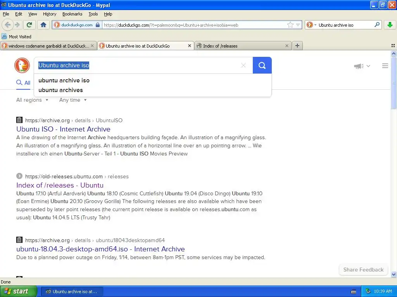This screenshot has width=397, height=297.
Task: Open ubuntu-18.04.3-desktop-amd64.iso result
Action: click(100, 249)
